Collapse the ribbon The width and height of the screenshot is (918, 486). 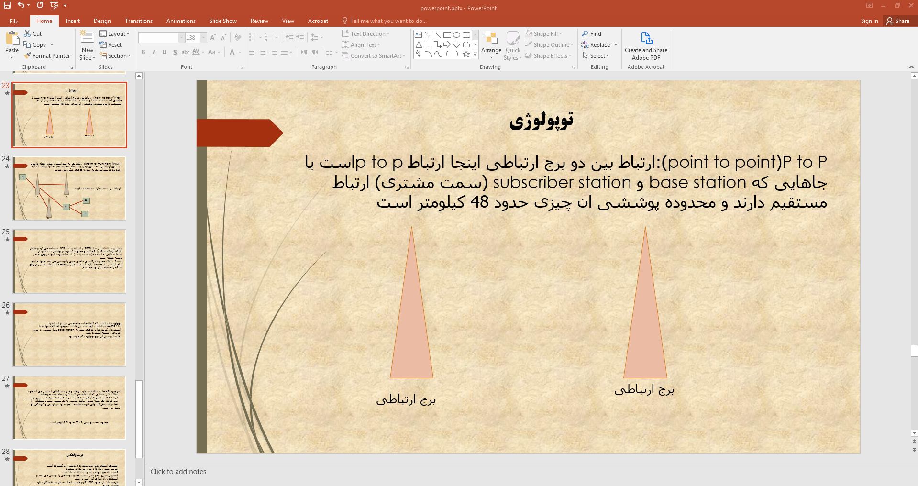click(911, 67)
